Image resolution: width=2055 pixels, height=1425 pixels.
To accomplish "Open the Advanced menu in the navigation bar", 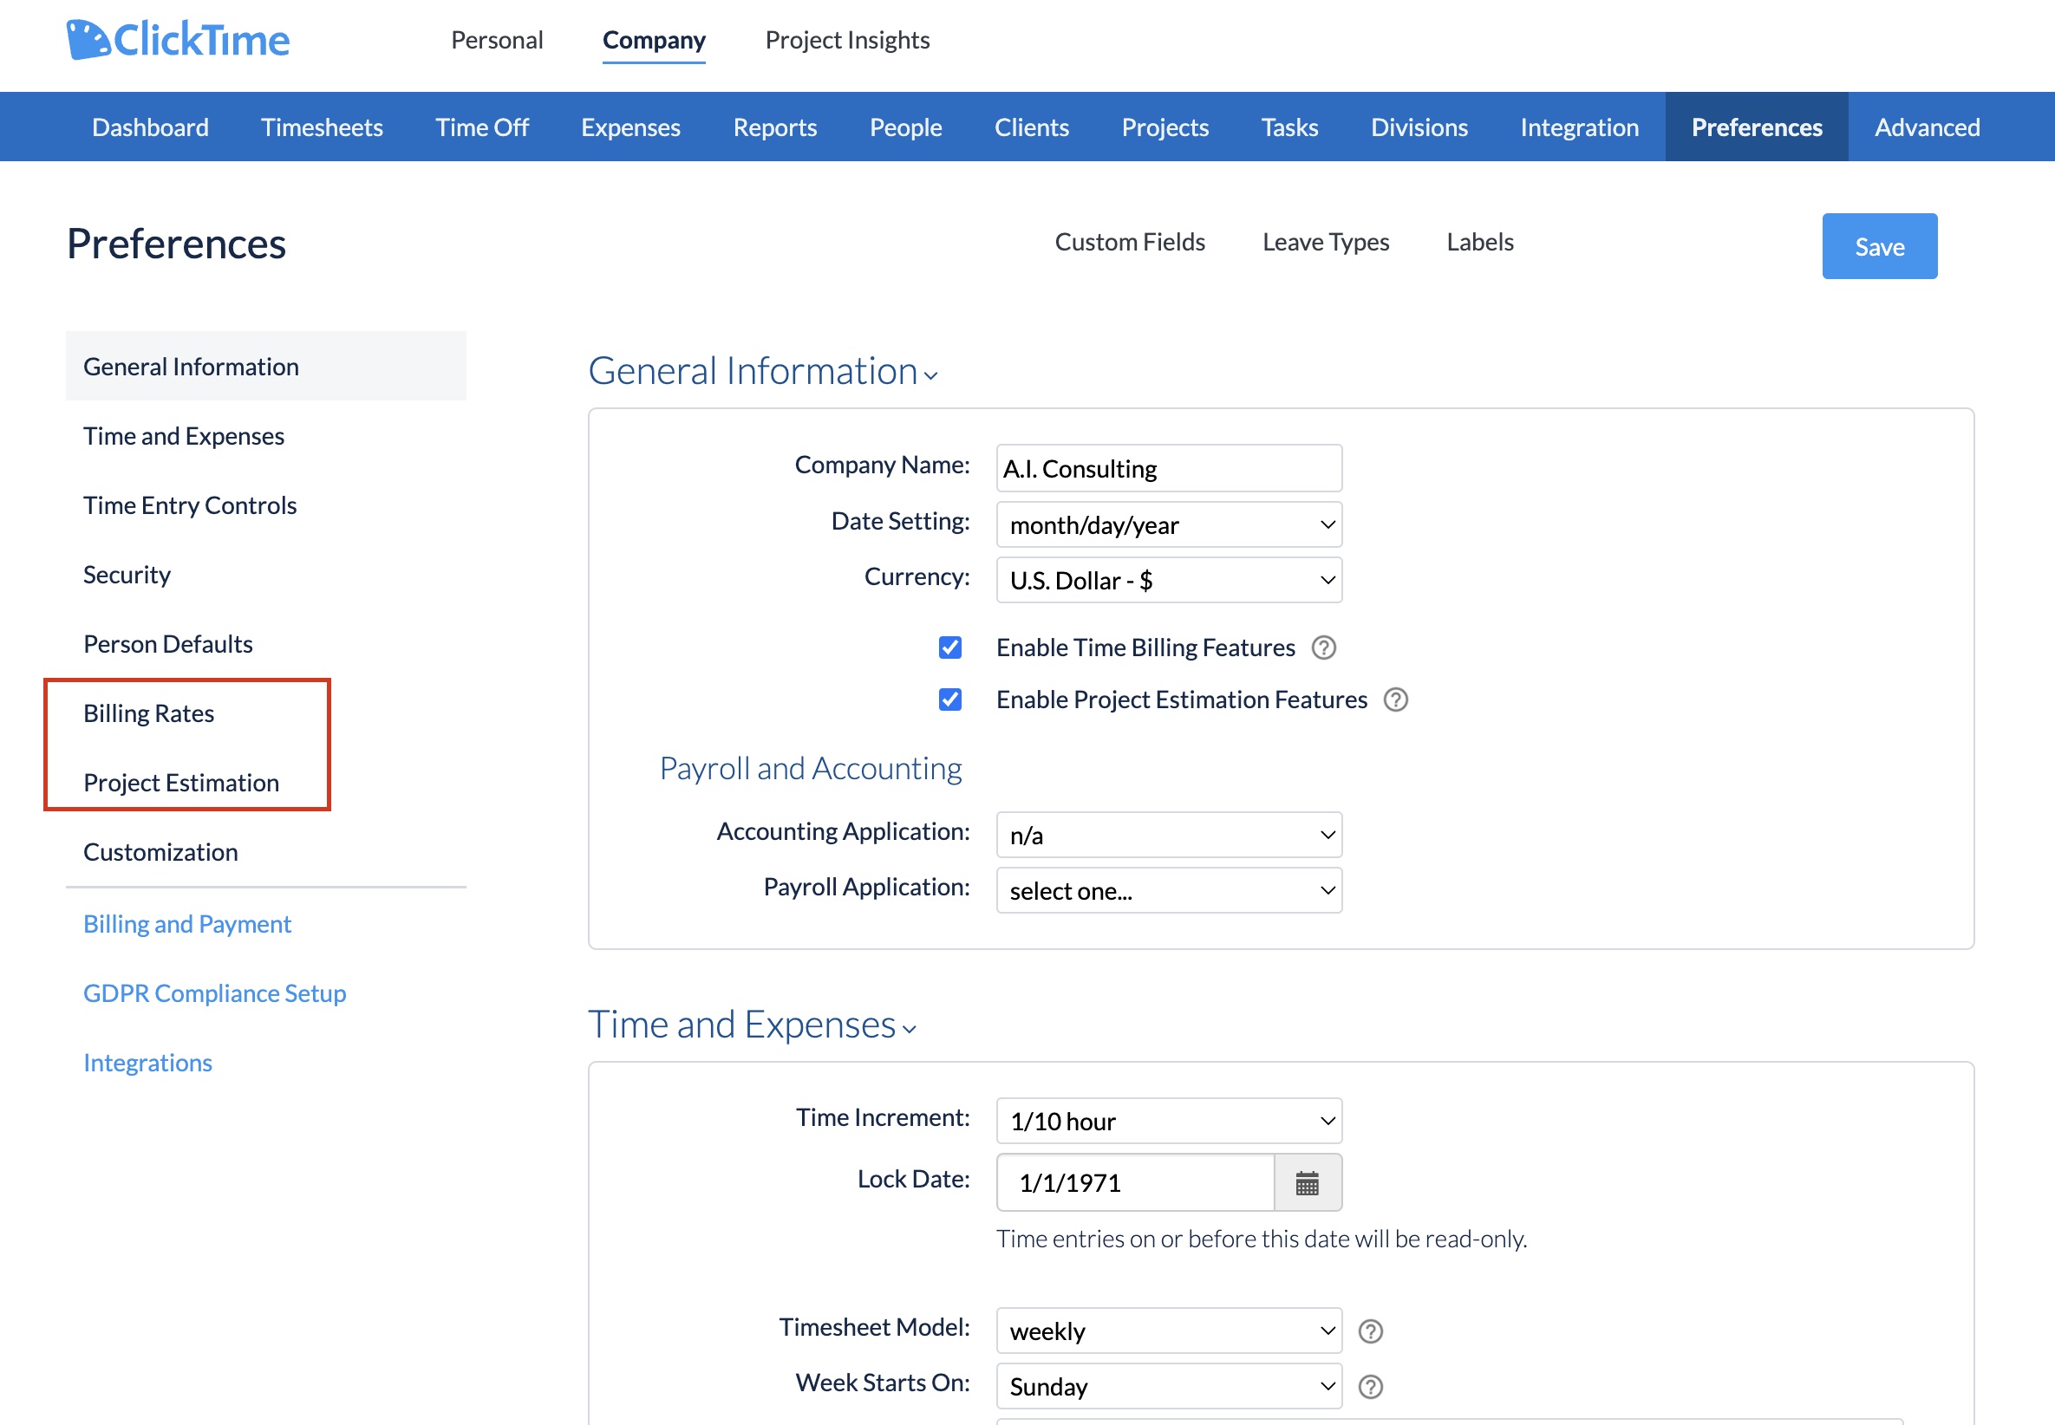I will click(x=1927, y=127).
